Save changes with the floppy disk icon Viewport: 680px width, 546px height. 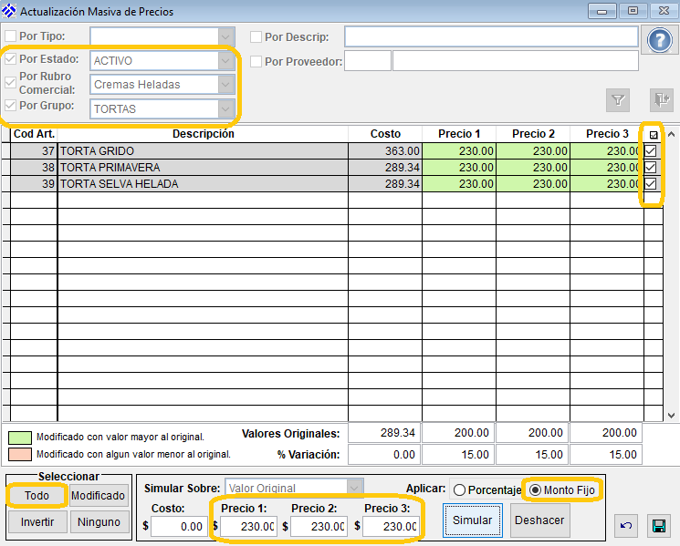[657, 525]
